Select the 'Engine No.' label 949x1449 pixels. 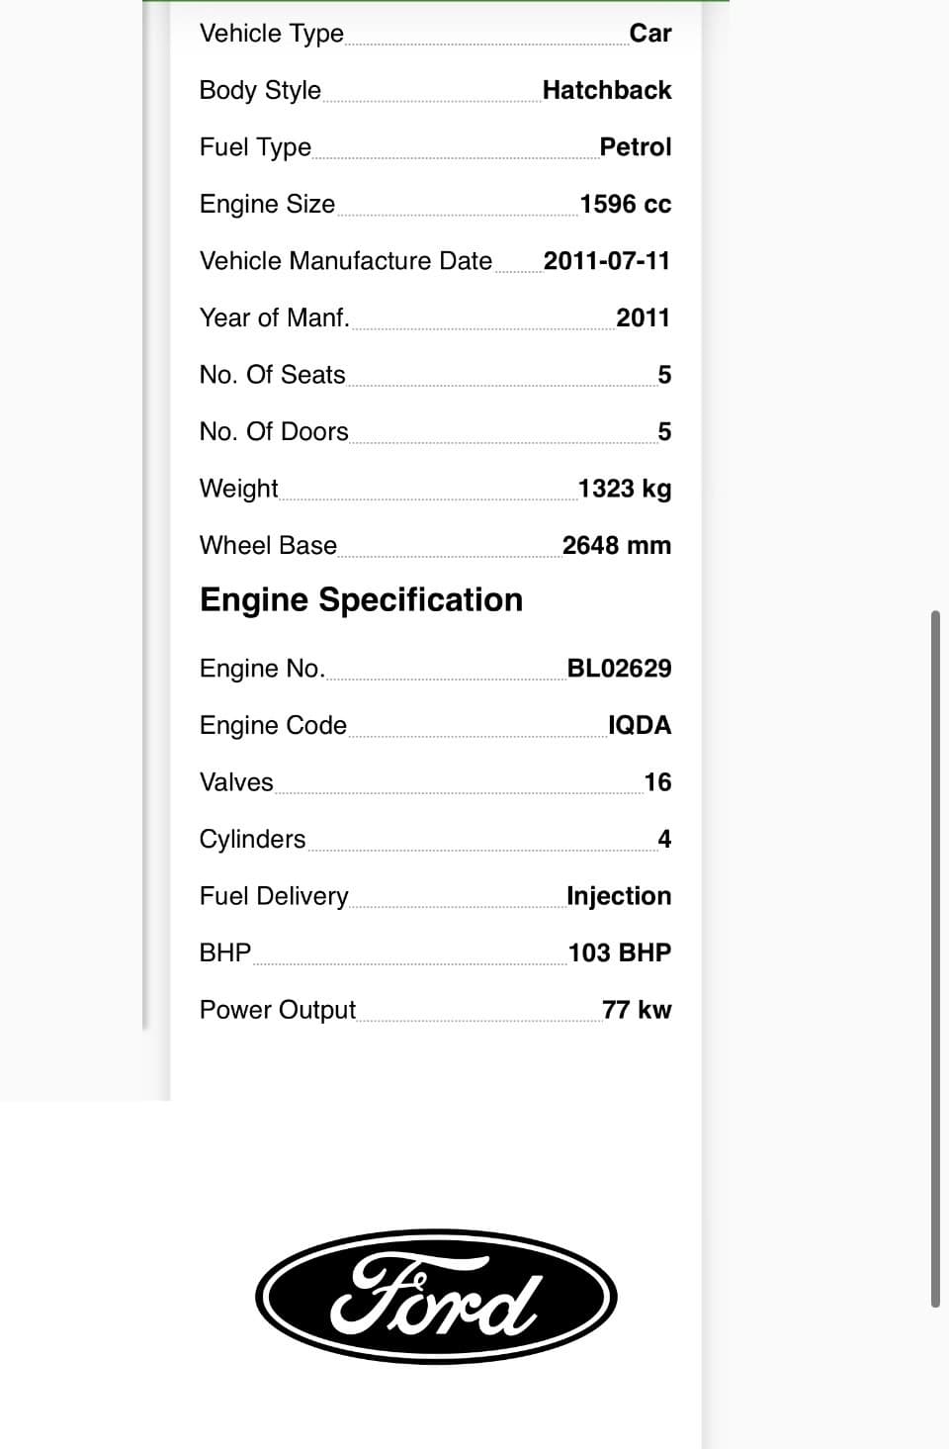[x=262, y=669]
